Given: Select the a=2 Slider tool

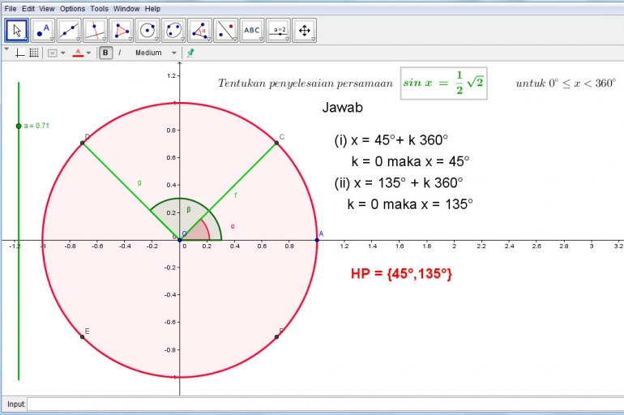Looking at the screenshot, I should [278, 30].
